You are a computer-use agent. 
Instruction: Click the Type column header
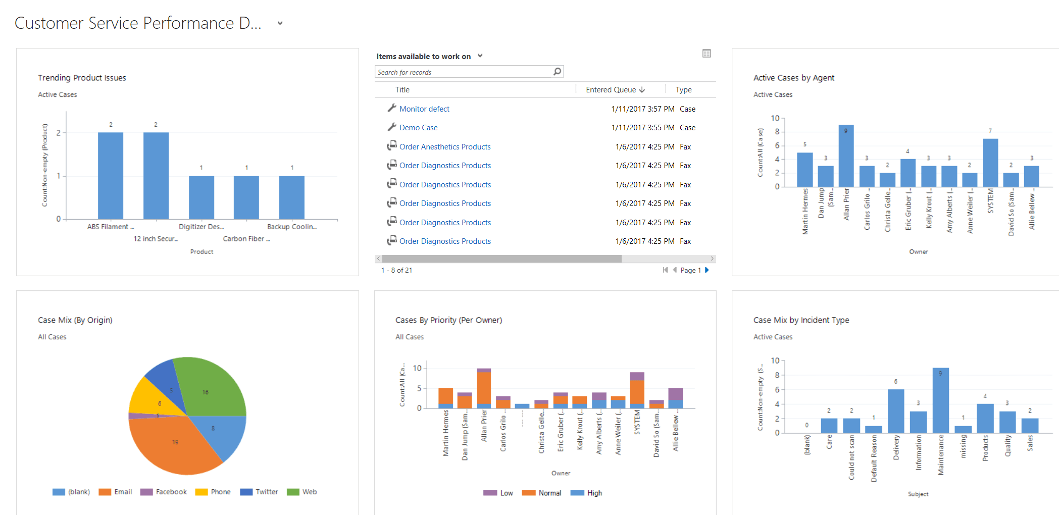[683, 90]
